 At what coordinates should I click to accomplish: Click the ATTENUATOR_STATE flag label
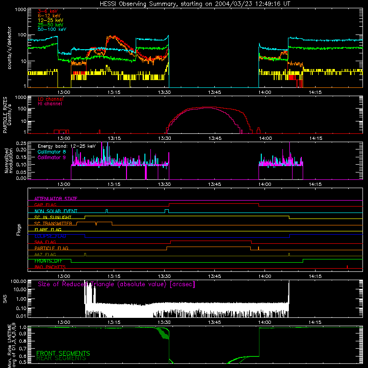56,199
